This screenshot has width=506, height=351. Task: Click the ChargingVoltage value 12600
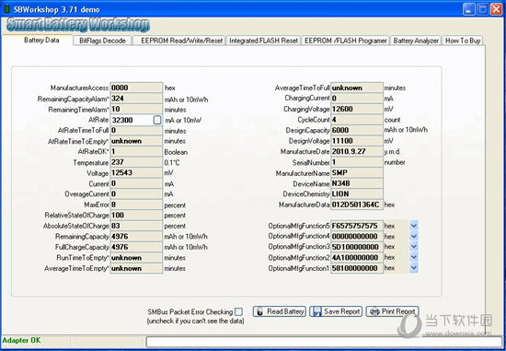click(x=357, y=109)
